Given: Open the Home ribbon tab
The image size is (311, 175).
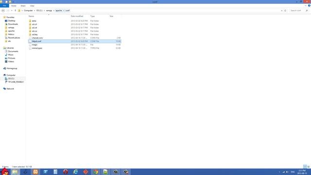Looking at the screenshot, I should (x=14, y=6).
